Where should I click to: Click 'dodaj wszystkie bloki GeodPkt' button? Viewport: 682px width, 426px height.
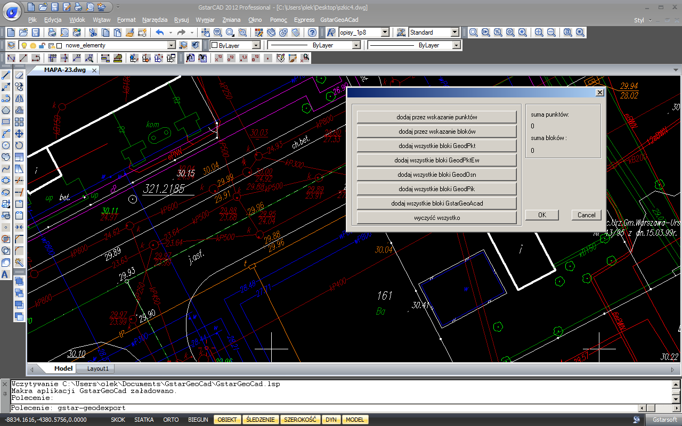(437, 145)
